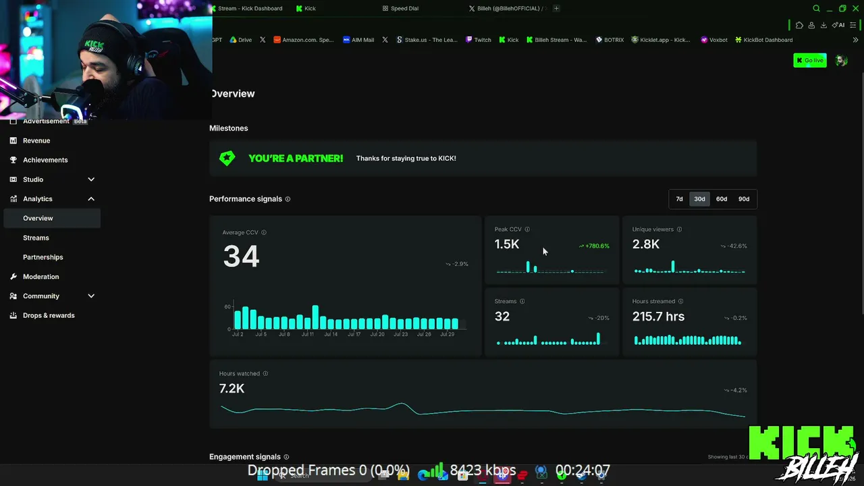Select the Analytics chart icon
Image resolution: width=864 pixels, height=486 pixels.
tap(13, 199)
